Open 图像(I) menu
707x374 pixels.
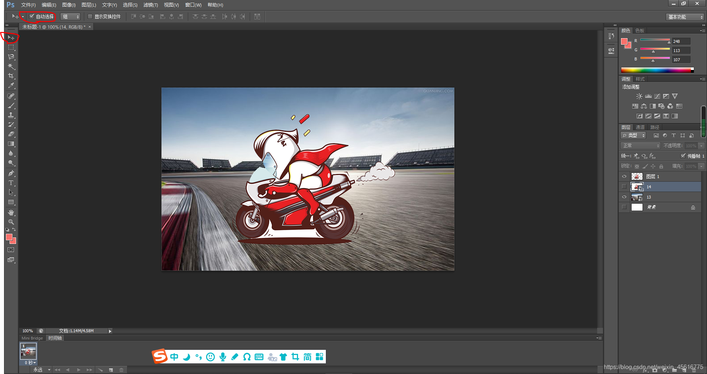pyautogui.click(x=69, y=5)
